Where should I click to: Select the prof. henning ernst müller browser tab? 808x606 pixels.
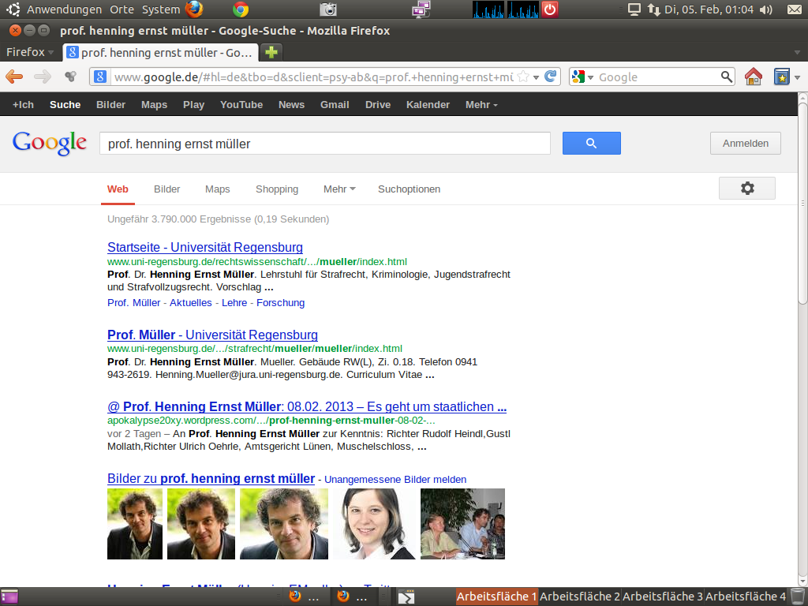pos(160,52)
